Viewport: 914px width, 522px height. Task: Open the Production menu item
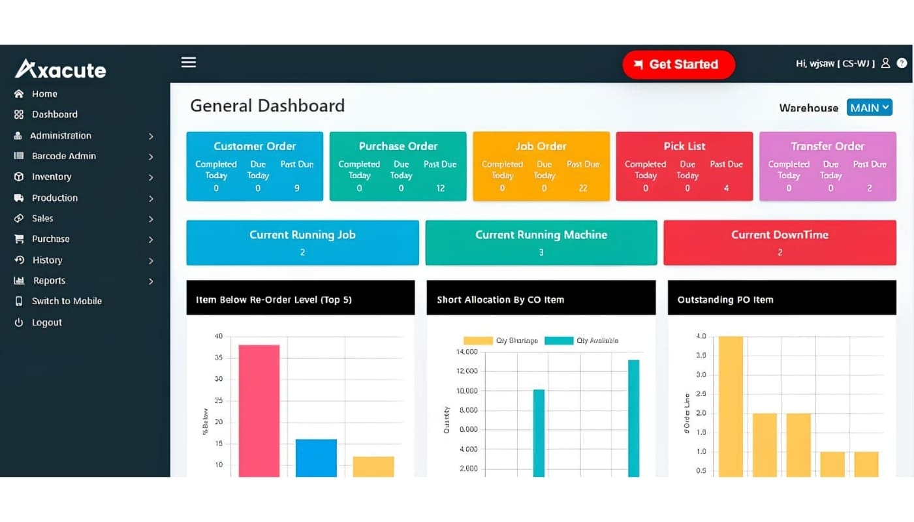point(55,198)
